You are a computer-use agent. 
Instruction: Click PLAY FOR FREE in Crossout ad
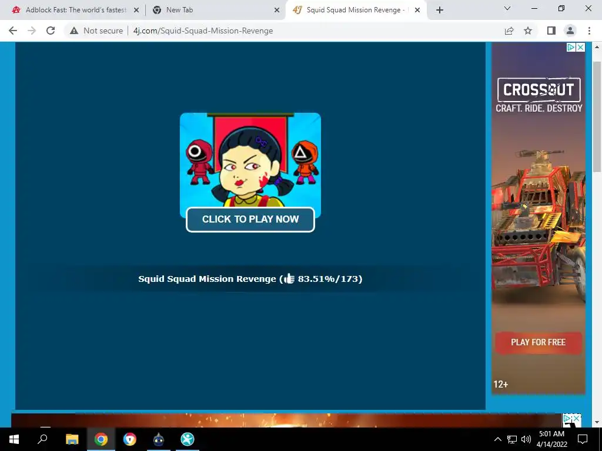(x=539, y=342)
